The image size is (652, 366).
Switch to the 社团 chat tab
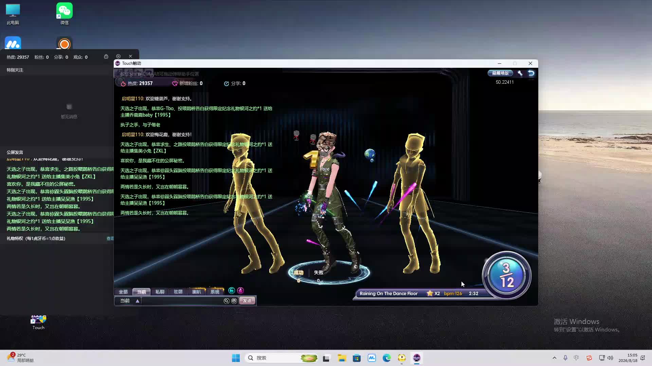pos(178,292)
